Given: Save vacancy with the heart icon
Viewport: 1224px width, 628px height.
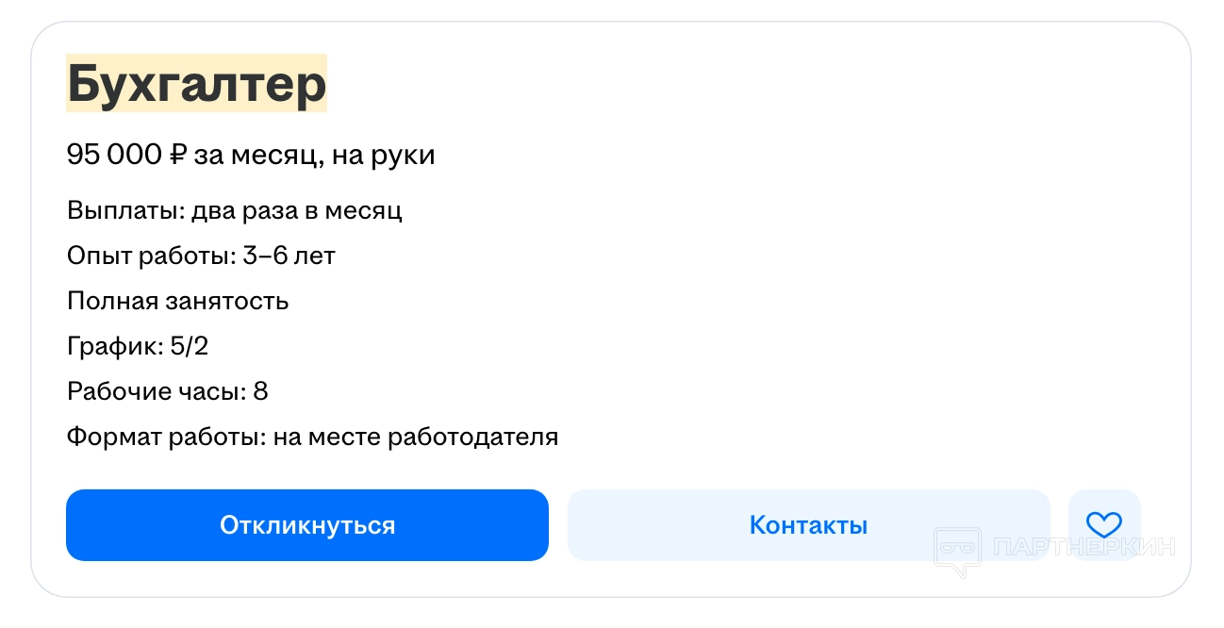Looking at the screenshot, I should [1103, 525].
